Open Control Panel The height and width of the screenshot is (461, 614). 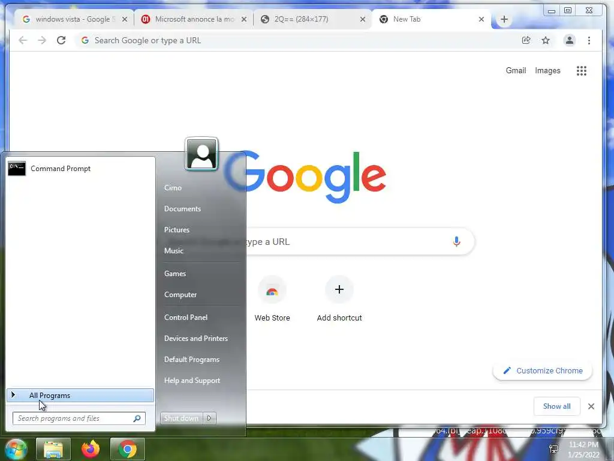(x=186, y=318)
